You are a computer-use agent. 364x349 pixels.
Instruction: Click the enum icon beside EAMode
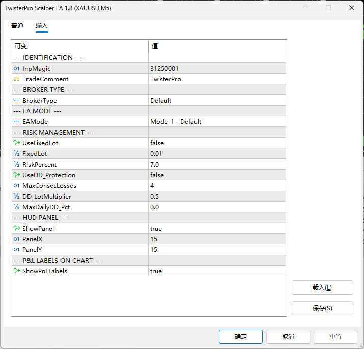(x=16, y=121)
